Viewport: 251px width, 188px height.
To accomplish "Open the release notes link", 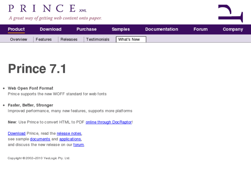I will (x=69, y=133).
